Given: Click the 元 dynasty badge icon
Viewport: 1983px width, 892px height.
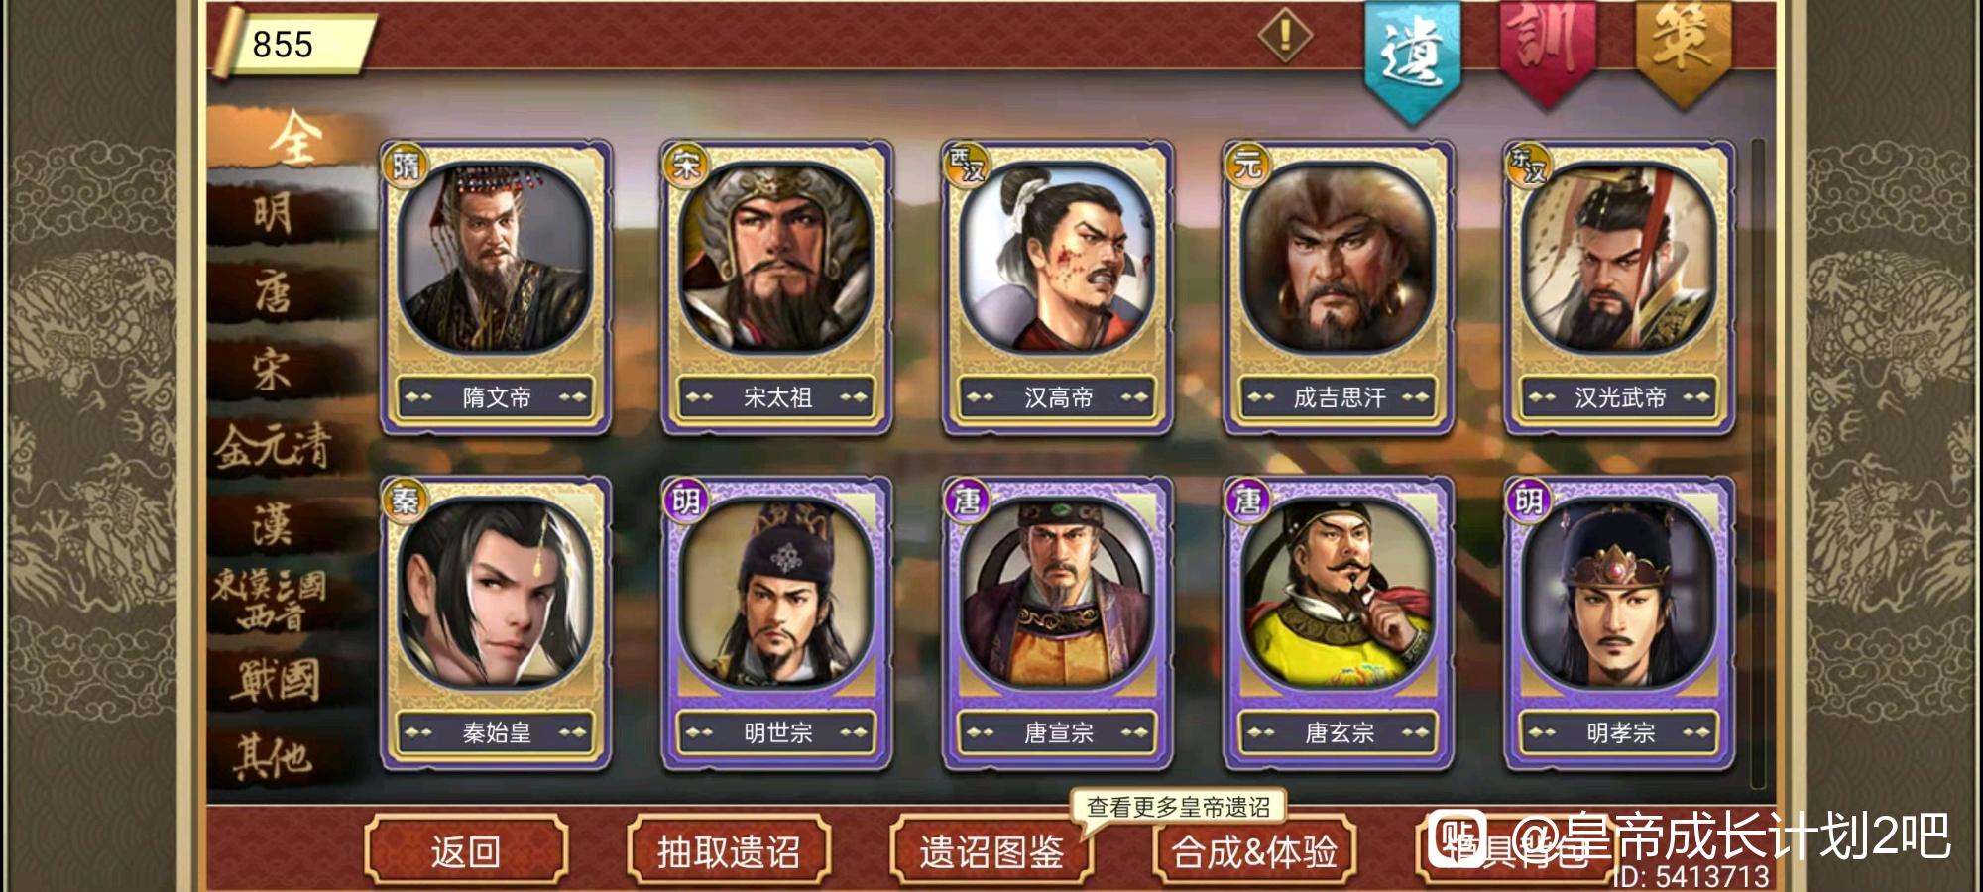Looking at the screenshot, I should click(x=1247, y=165).
